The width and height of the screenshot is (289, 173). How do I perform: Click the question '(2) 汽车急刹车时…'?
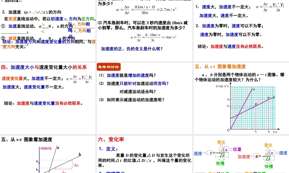143,25
